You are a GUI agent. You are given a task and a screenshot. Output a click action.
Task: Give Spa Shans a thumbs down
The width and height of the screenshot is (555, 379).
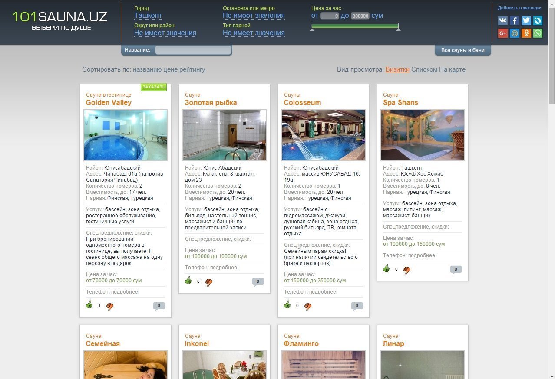point(407,271)
